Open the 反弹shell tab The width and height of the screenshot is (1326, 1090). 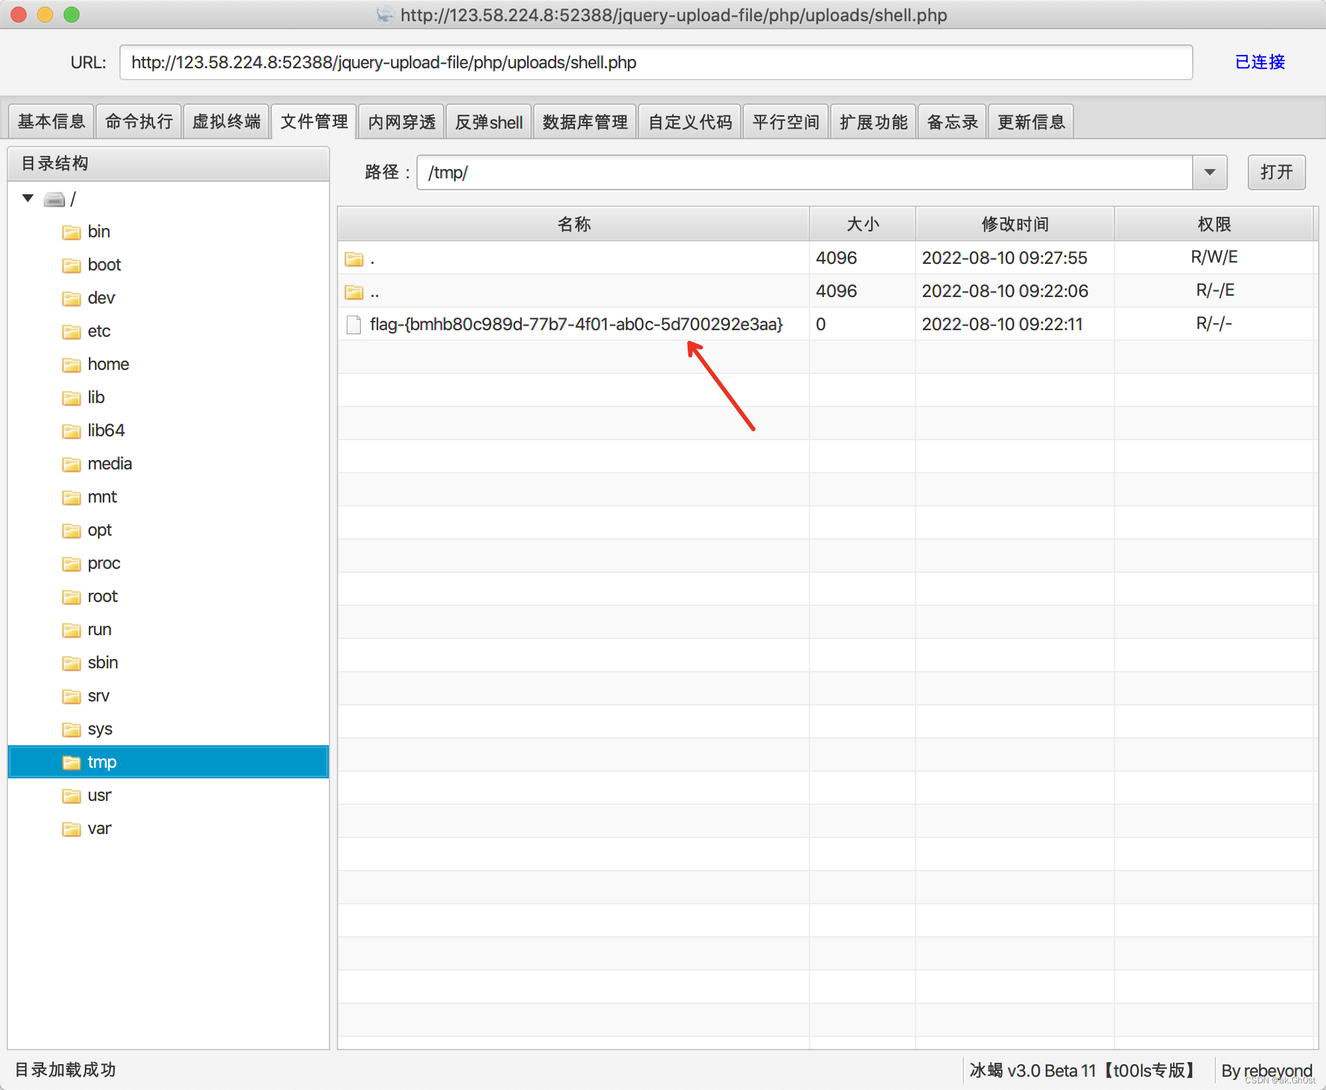tap(489, 122)
